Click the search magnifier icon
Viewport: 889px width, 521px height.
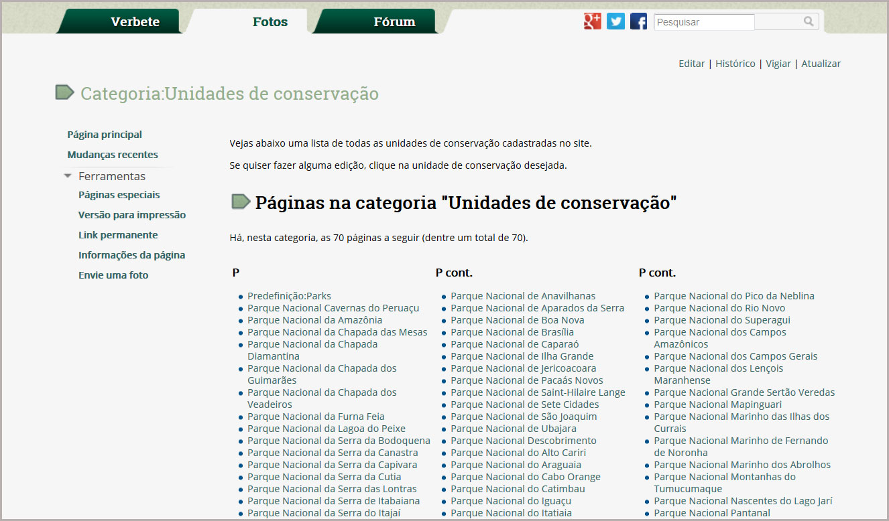pyautogui.click(x=809, y=21)
